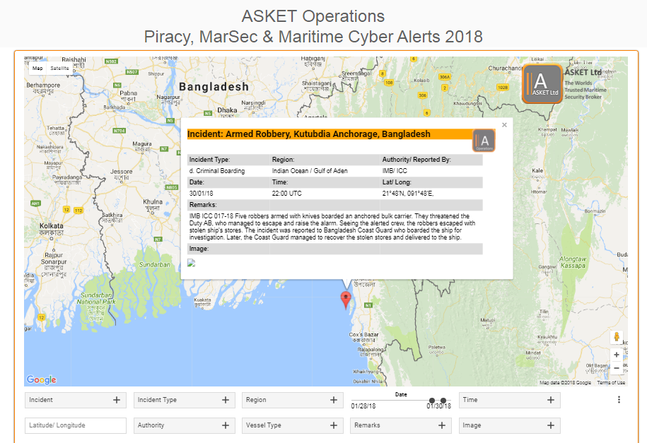Click the Remarks paragraph text in the popup
647x443 pixels.
[332, 227]
